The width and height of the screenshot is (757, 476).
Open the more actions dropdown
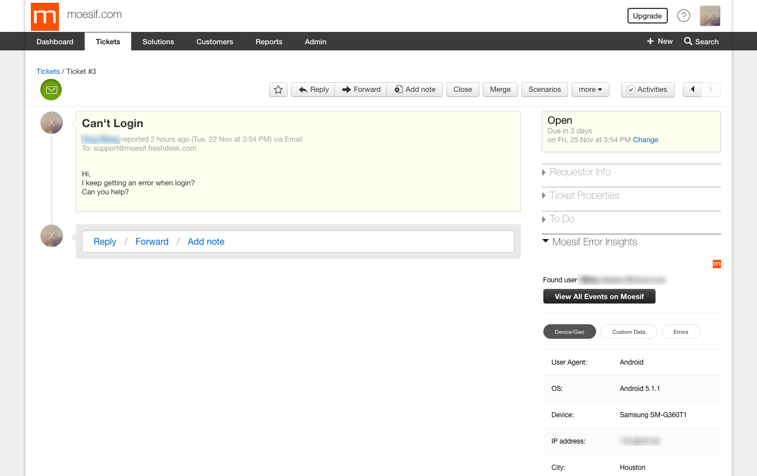590,89
